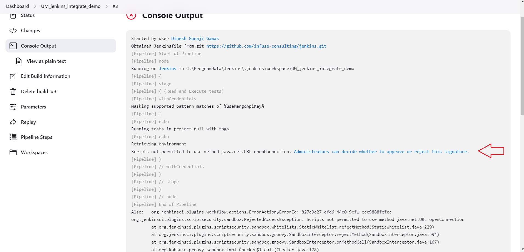Click the 'Retrieving environment' line
The height and width of the screenshot is (252, 524).
tap(159, 144)
